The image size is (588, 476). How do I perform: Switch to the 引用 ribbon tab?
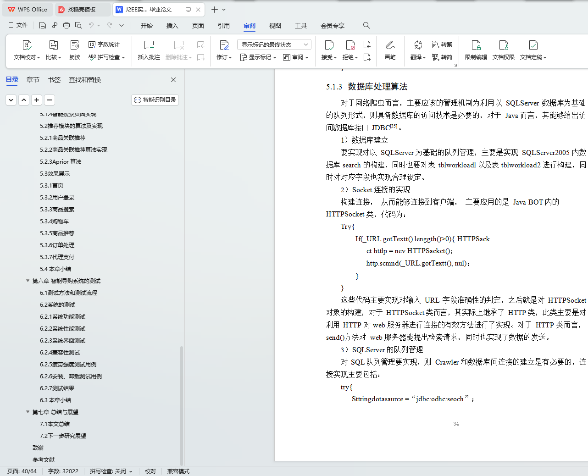[x=224, y=26]
